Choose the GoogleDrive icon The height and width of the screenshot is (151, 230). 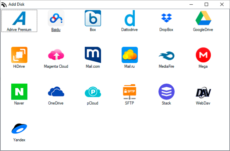click(203, 18)
